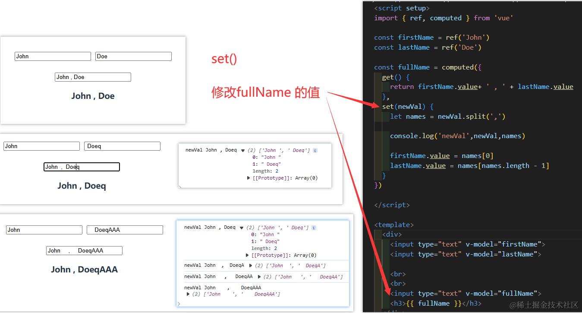The image size is (582, 313).
Task: Focus the firstName input next to the 'Doeq' field
Action: (41, 146)
